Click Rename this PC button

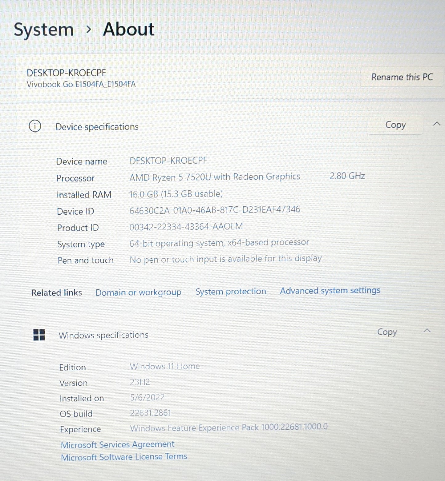pyautogui.click(x=402, y=77)
